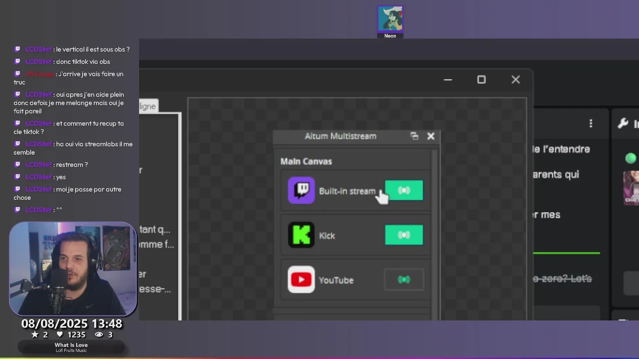Click the Kick service label
Image resolution: width=639 pixels, height=359 pixels.
327,235
